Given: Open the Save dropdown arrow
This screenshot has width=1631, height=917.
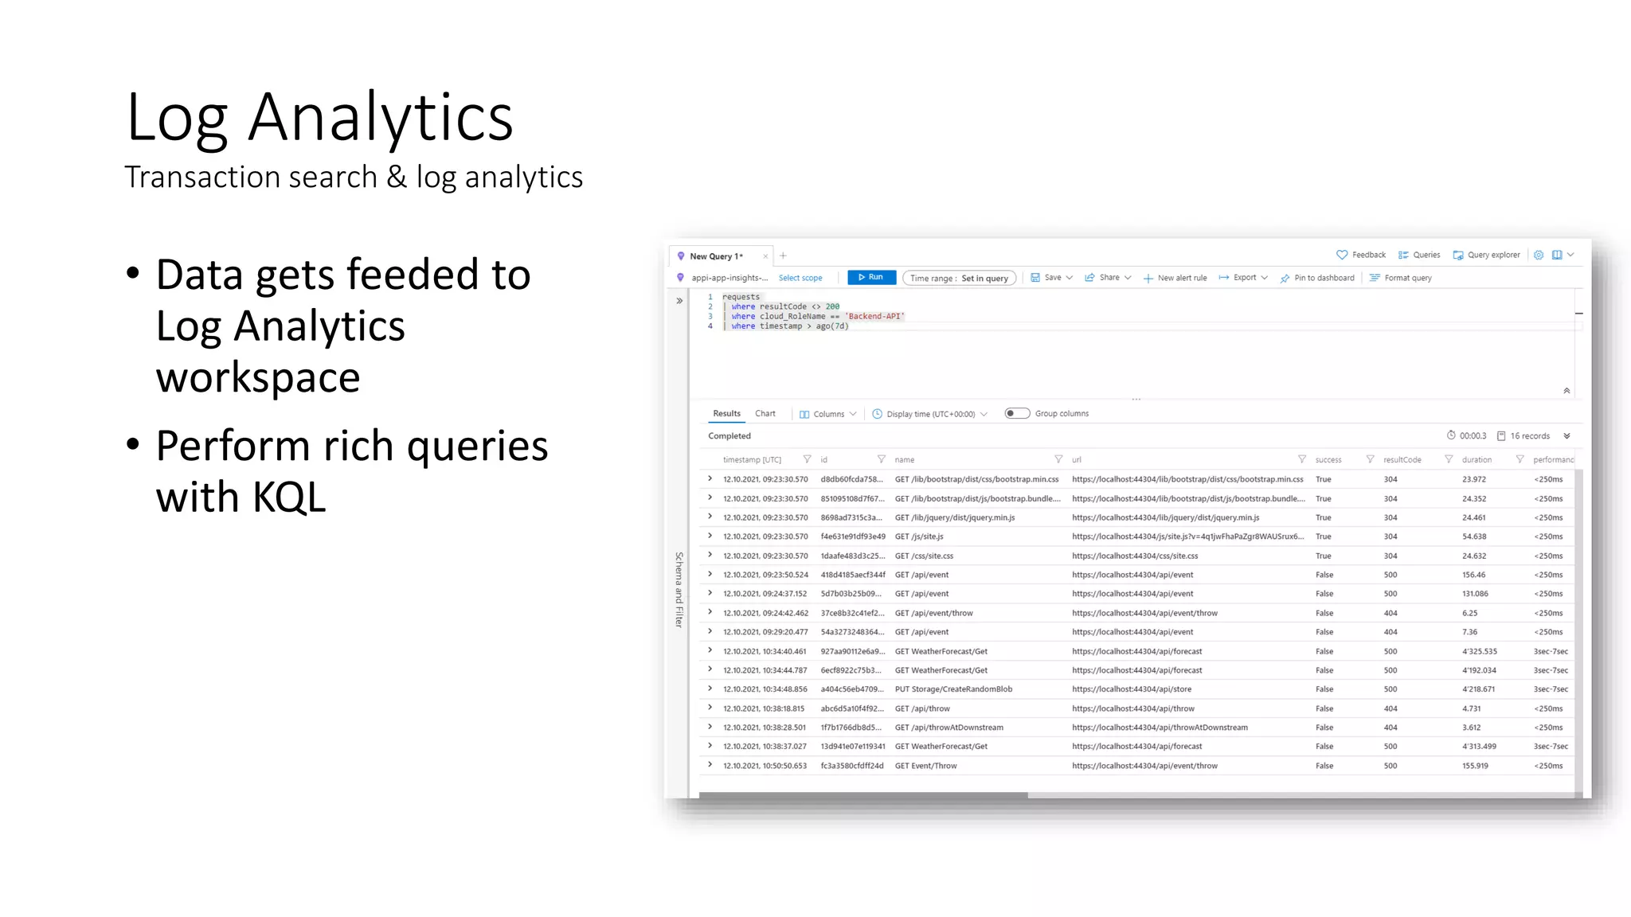Looking at the screenshot, I should click(1069, 278).
